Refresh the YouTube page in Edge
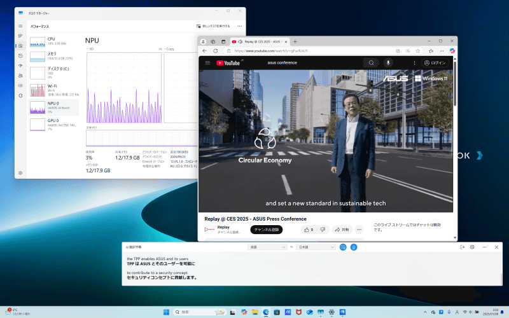The image size is (509, 318). tap(215, 51)
